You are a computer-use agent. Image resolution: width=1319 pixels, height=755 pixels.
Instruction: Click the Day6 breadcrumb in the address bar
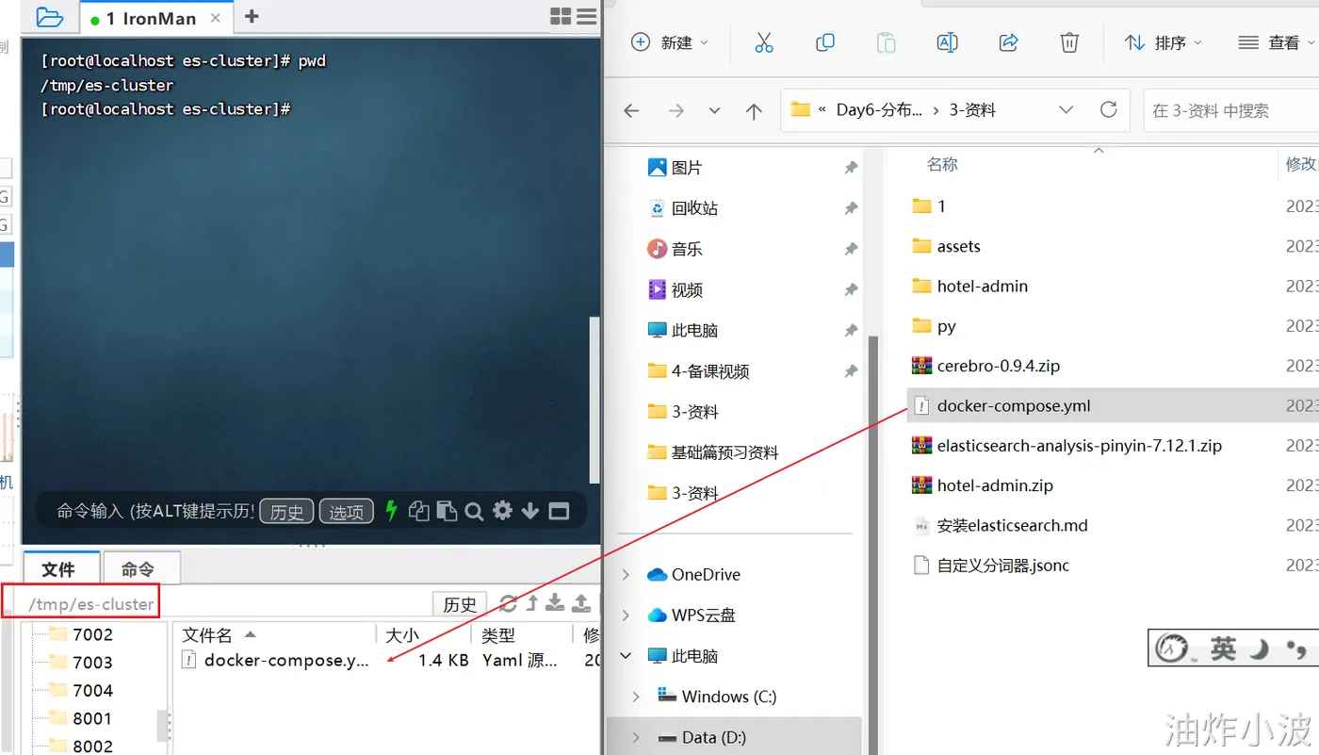[879, 110]
